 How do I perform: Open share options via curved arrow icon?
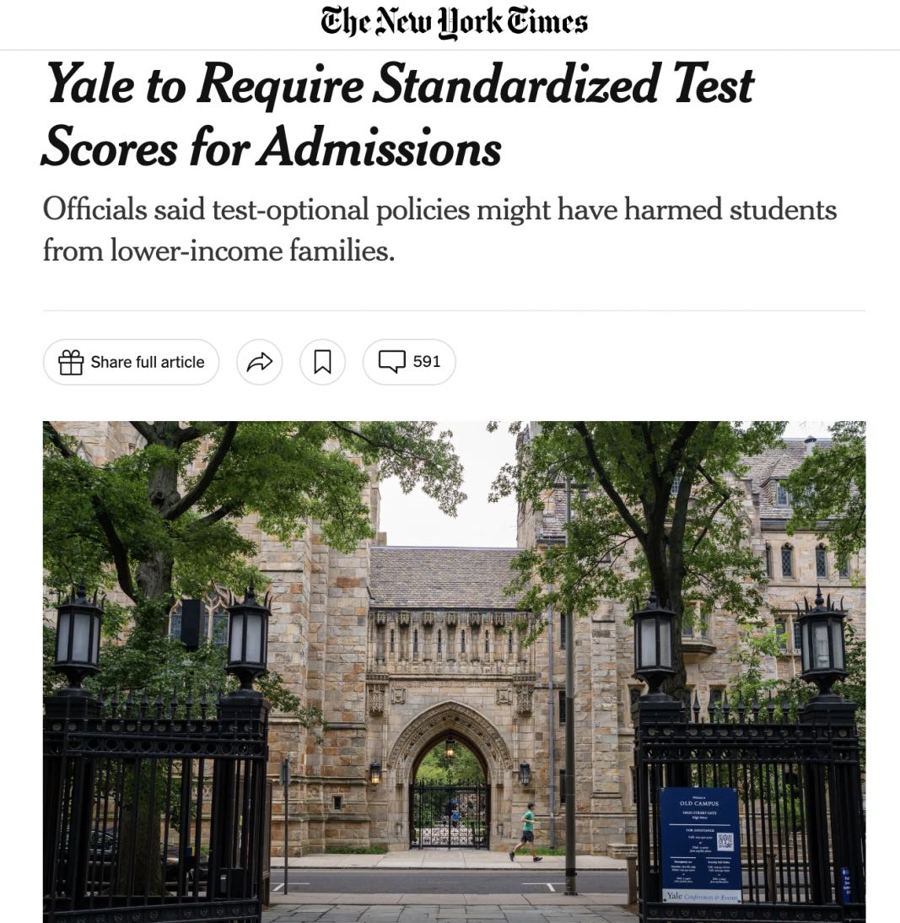coord(260,362)
